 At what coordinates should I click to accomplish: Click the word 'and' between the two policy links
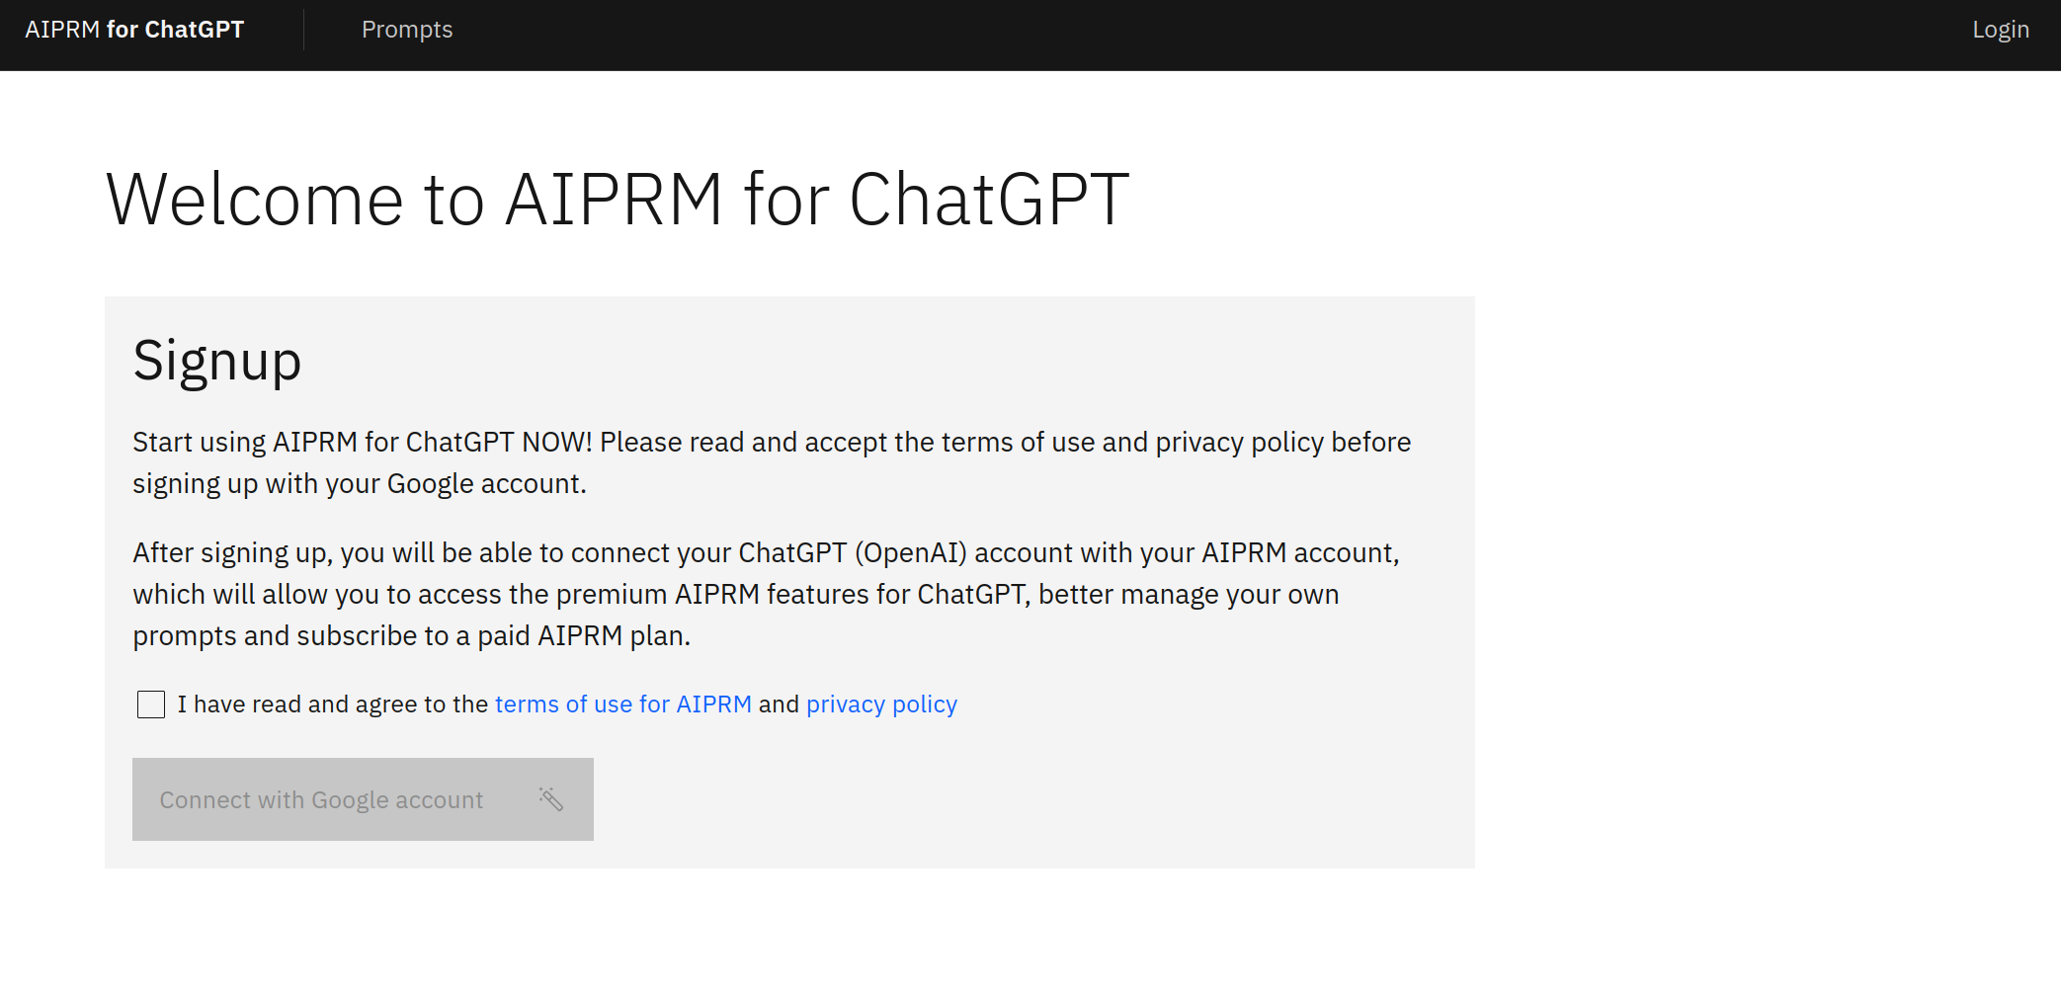coord(779,704)
